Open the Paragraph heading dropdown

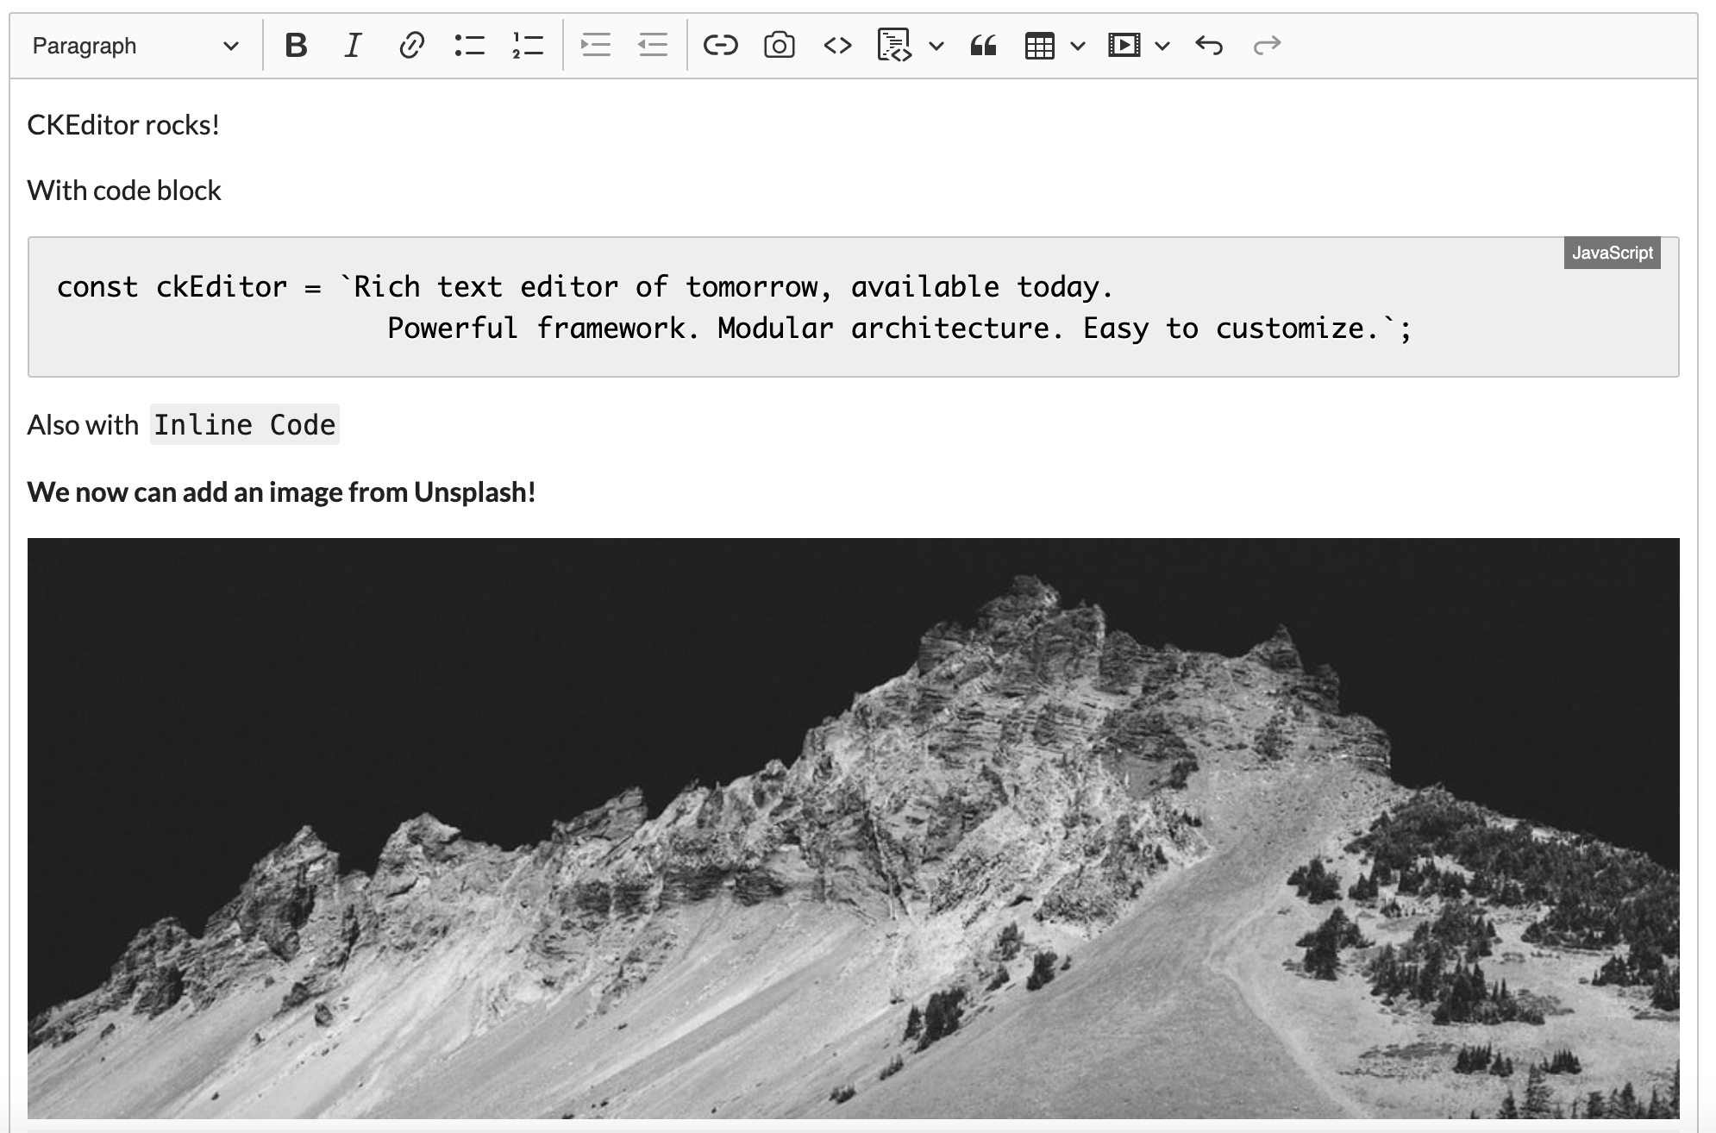pos(135,46)
